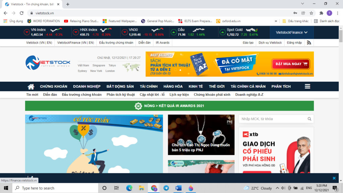Click the home icon in navigation bar
The width and height of the screenshot is (343, 193).
coord(31,86)
